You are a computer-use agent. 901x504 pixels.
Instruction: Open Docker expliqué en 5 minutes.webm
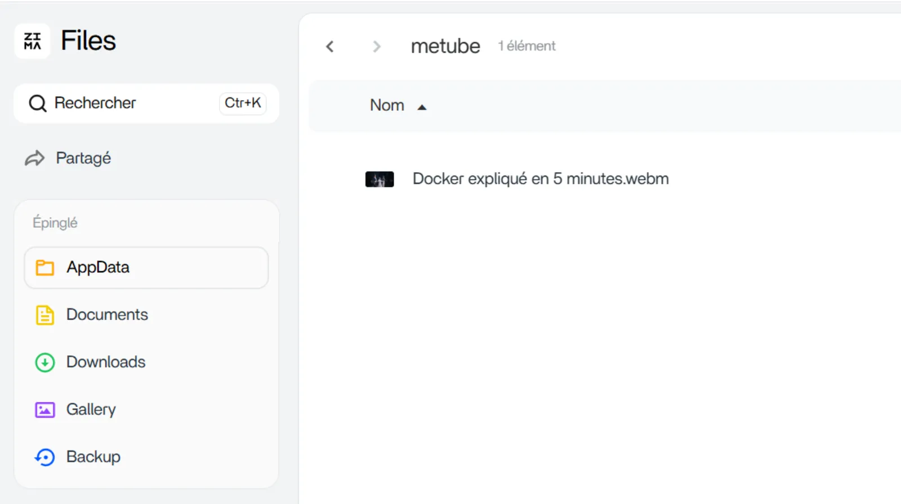click(x=541, y=178)
